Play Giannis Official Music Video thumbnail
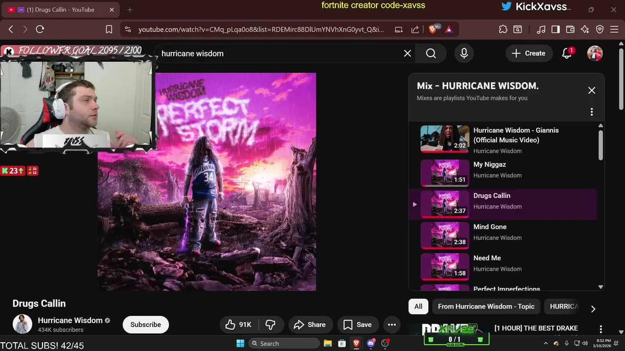 (445, 139)
